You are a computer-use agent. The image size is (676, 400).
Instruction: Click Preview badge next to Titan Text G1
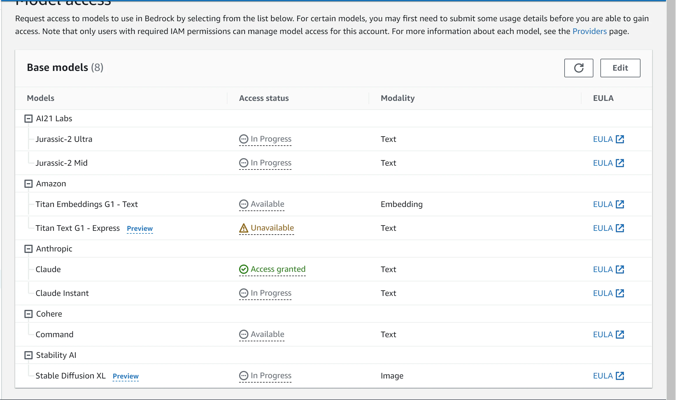coord(140,229)
